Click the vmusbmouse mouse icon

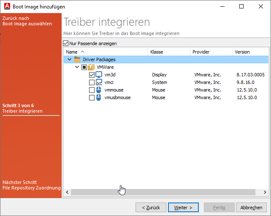[98, 97]
